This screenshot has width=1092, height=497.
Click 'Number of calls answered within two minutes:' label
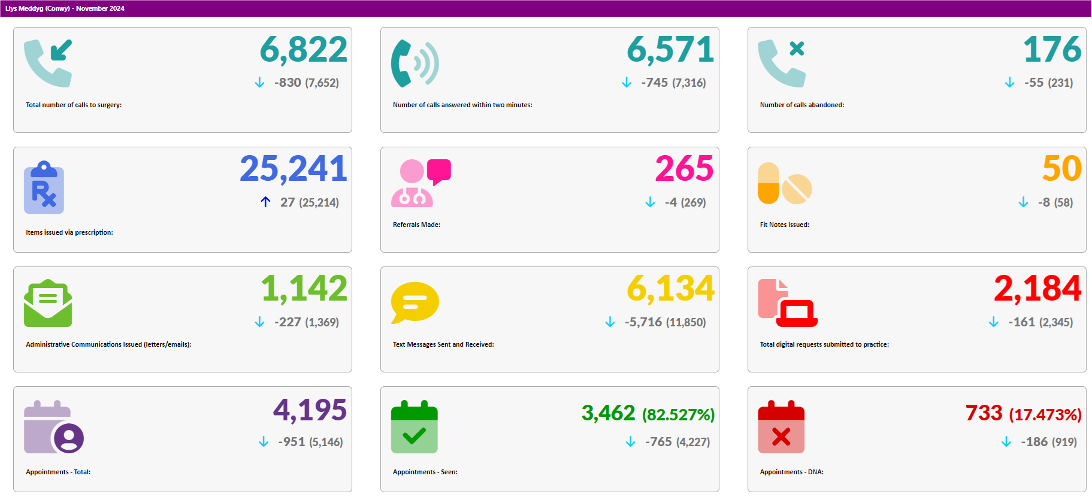pyautogui.click(x=462, y=105)
